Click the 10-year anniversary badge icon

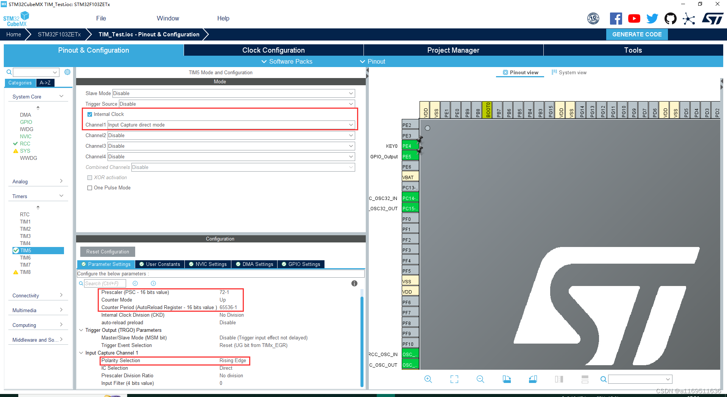593,19
